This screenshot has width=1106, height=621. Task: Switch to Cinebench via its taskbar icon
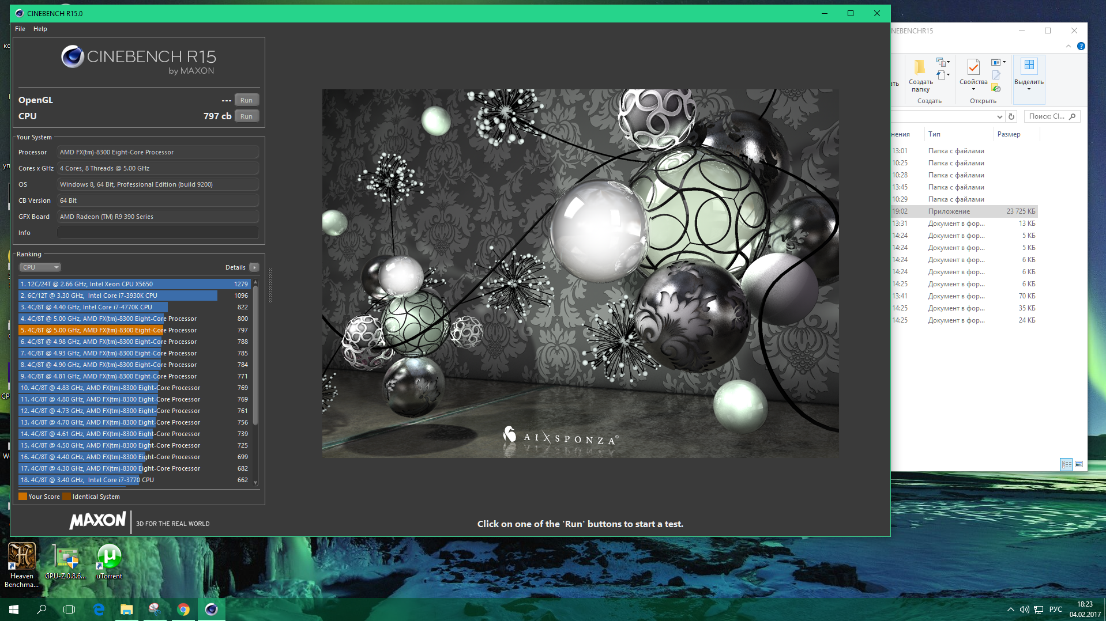(x=212, y=609)
